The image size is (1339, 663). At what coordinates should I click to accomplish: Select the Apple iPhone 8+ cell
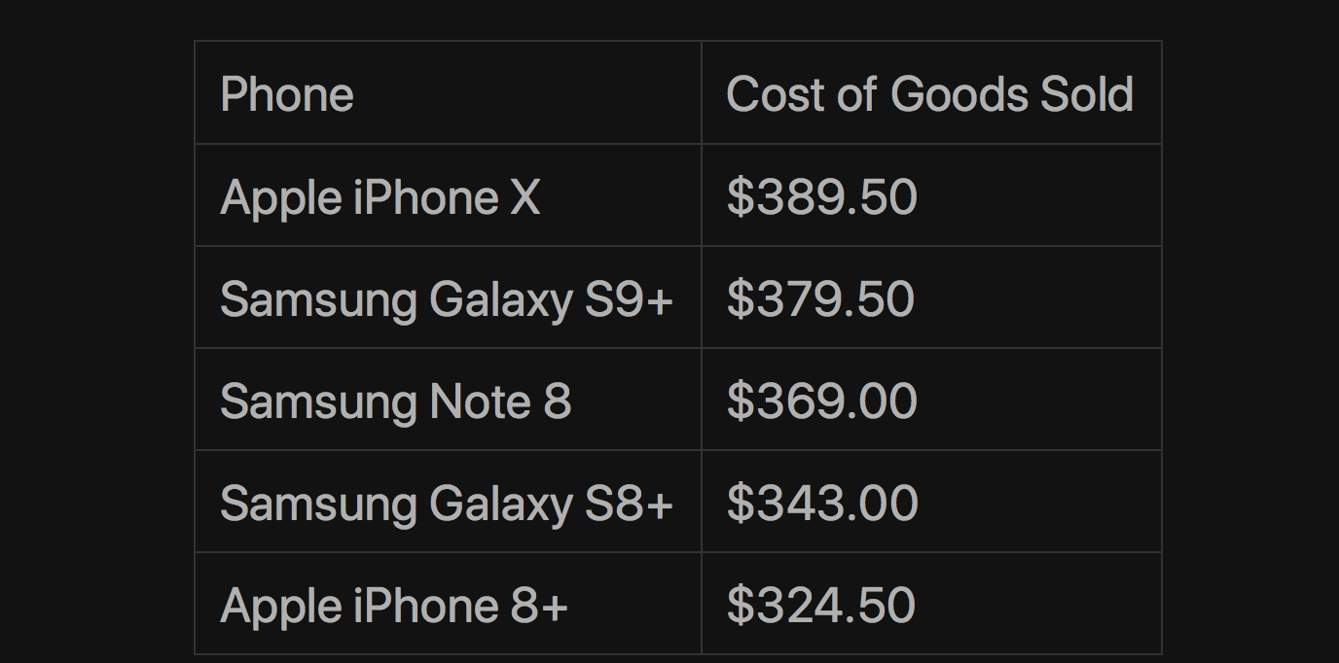coord(394,606)
